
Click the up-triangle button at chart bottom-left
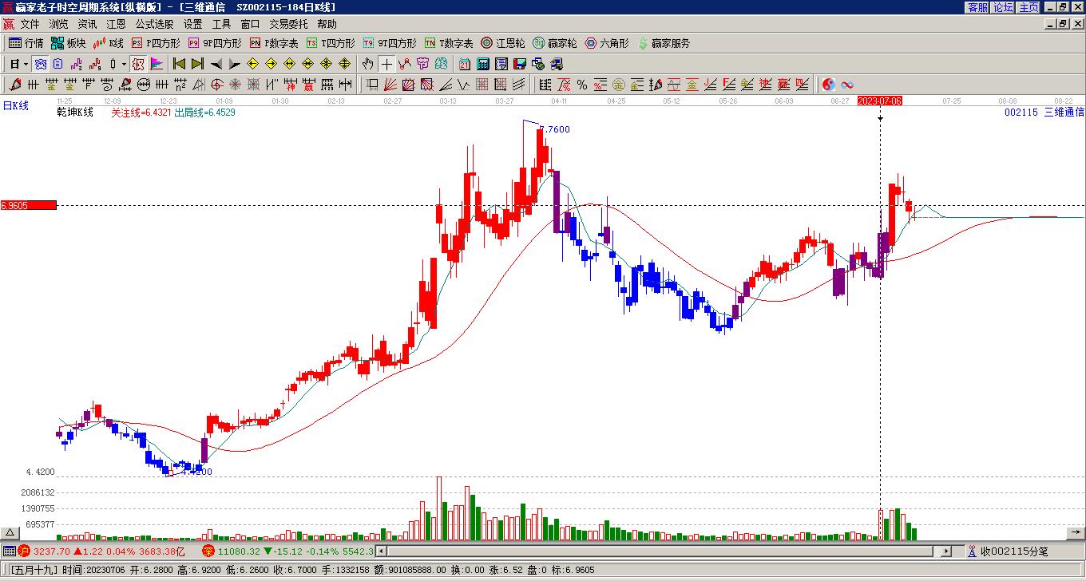(x=10, y=533)
